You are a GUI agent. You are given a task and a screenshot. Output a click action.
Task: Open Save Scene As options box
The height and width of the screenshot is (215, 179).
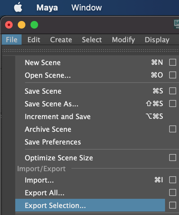[173, 104]
